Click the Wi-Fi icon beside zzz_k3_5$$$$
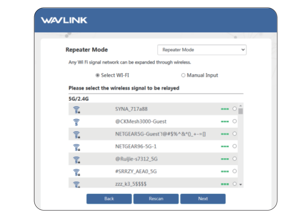The width and height of the screenshot is (301, 212). (77, 184)
